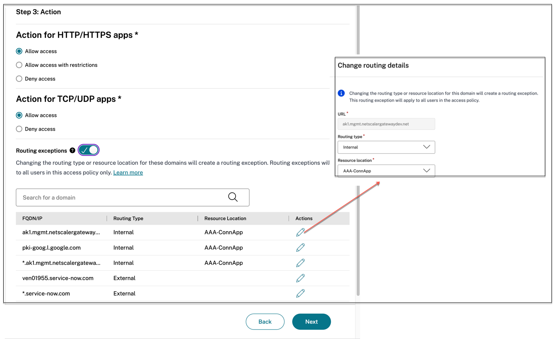Viewport: 553px width, 339px height.
Task: Select Allow access for HTTP/HTTPS apps
Action: (19, 51)
